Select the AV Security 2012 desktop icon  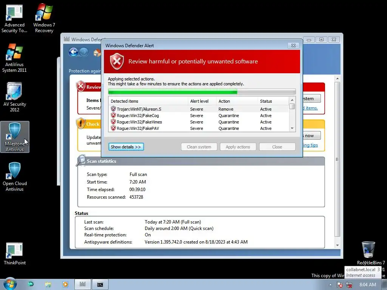pos(15,97)
